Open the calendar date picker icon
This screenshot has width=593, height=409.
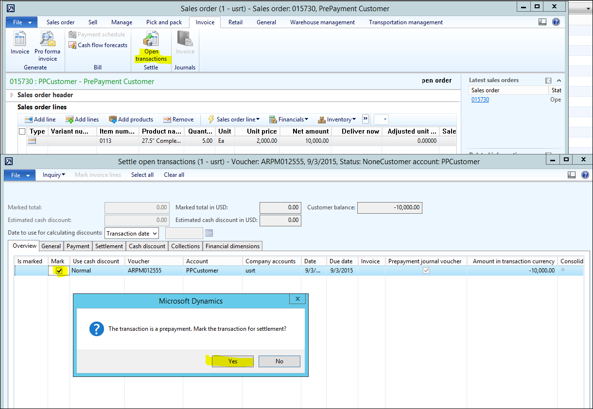209,233
